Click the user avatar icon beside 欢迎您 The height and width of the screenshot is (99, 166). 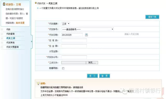coord(4,4)
